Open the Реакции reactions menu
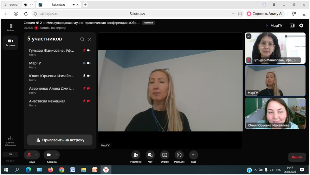Viewport: 310px width, 175px height. tap(179, 155)
